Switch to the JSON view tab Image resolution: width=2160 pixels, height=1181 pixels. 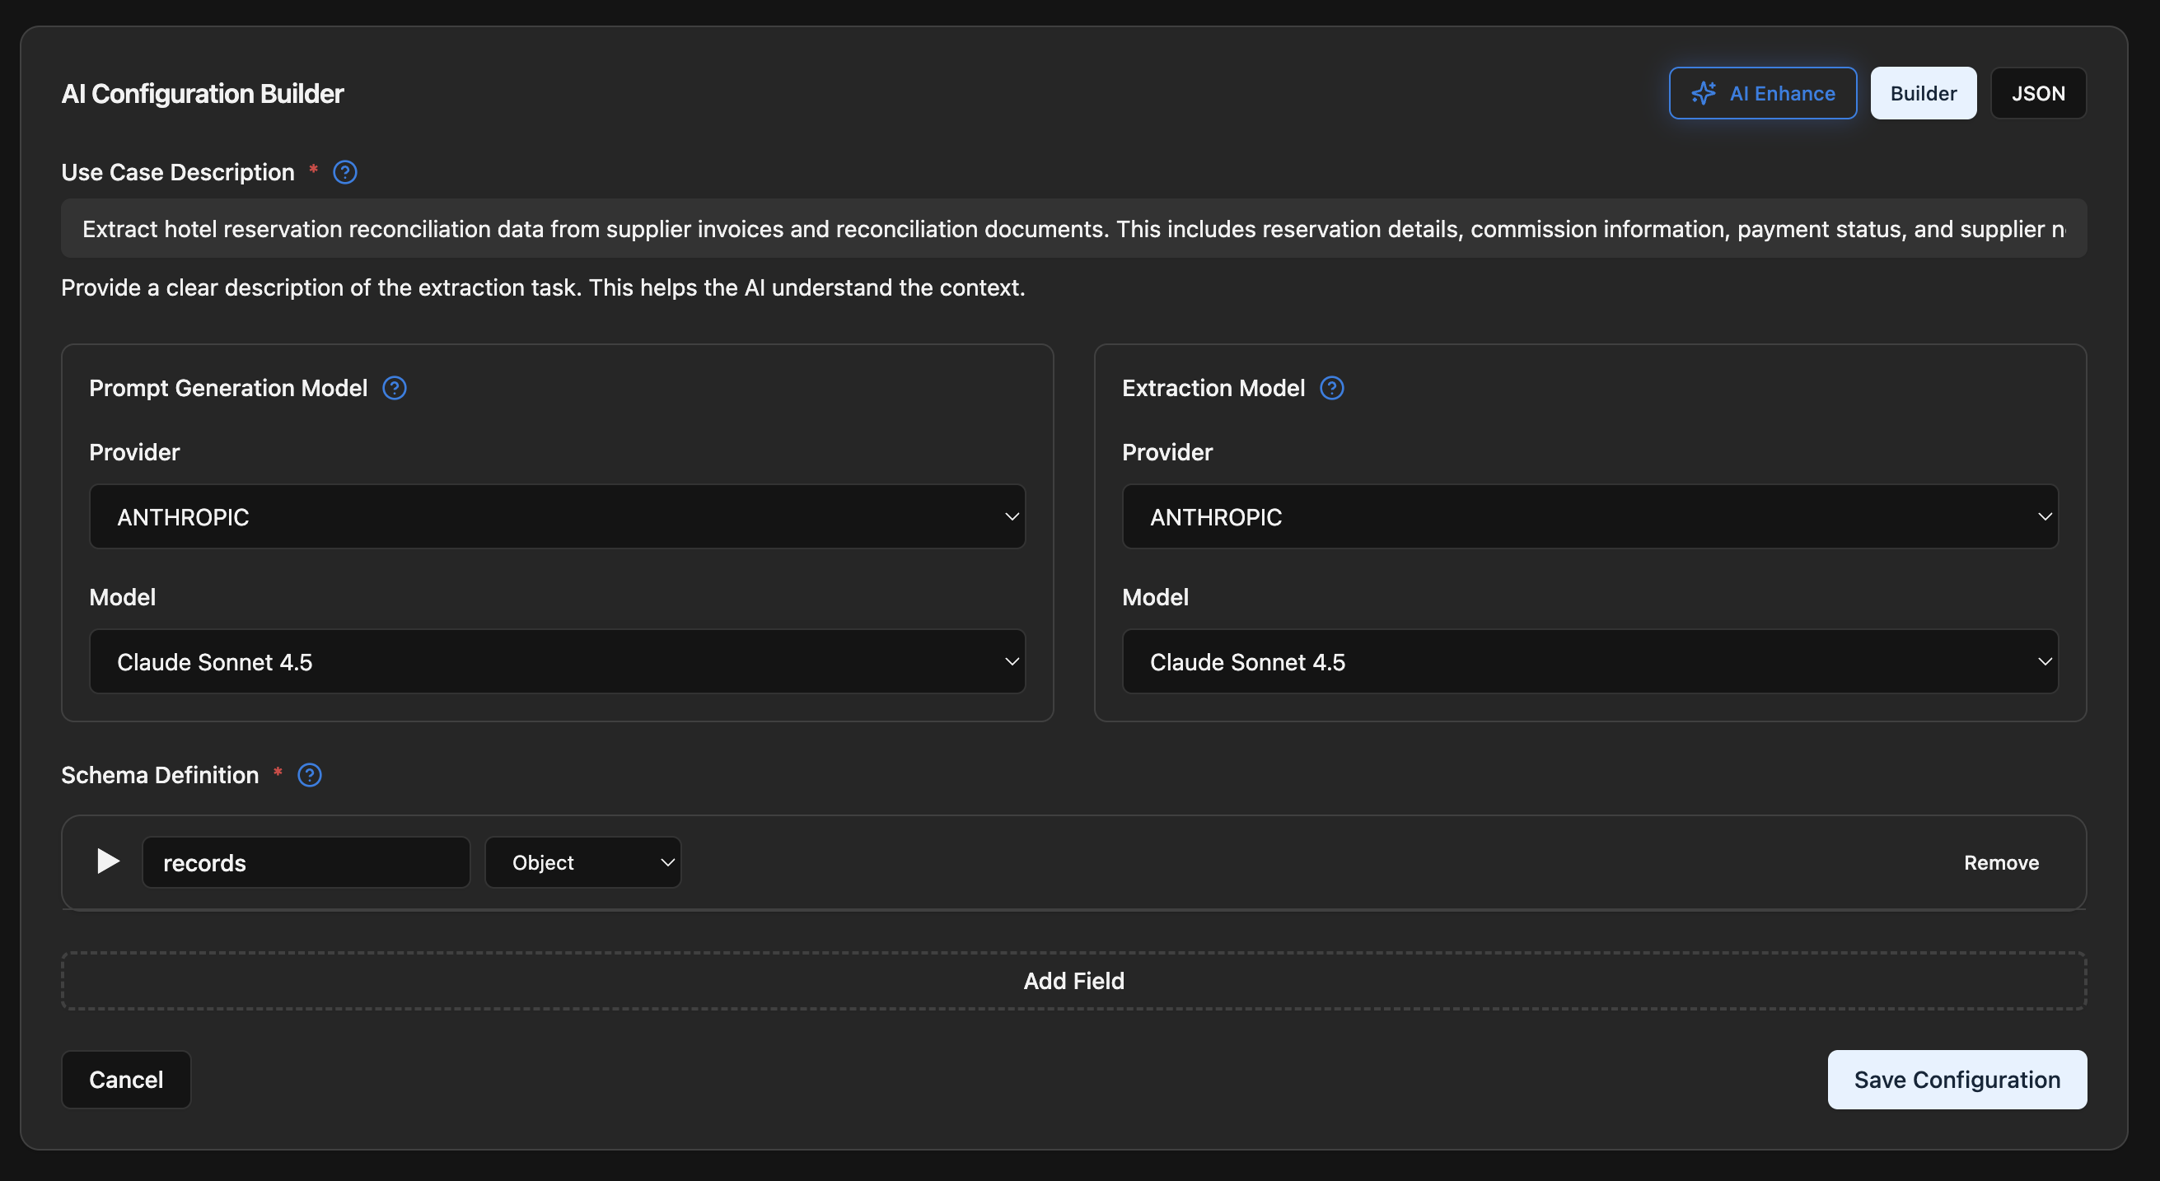[2037, 93]
